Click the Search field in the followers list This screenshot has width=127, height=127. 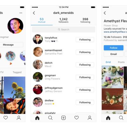[x=63, y=30]
